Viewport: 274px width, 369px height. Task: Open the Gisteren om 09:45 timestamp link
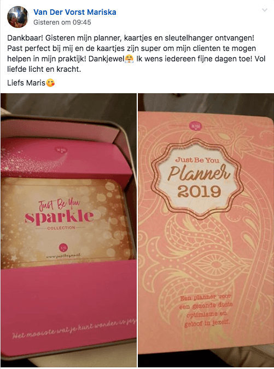click(x=62, y=22)
